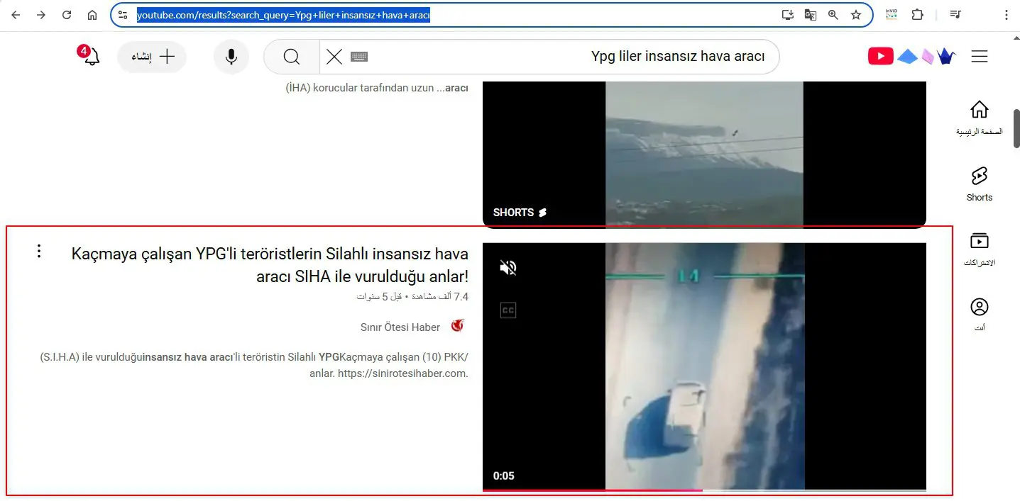The image size is (1020, 501).
Task: Start voice search with microphone
Action: (231, 57)
